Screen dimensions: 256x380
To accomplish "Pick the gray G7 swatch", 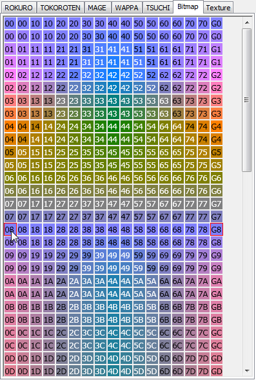I will [x=216, y=204].
